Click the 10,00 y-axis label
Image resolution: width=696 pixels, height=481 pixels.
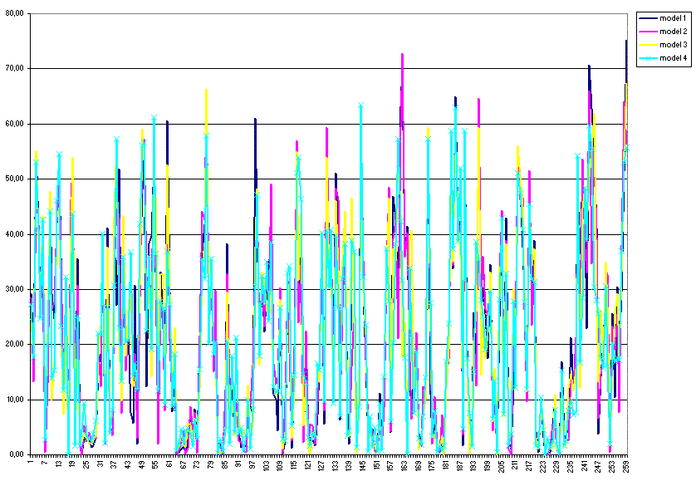coord(14,400)
